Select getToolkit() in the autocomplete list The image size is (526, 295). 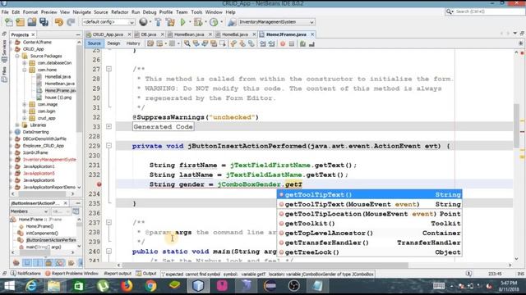pyautogui.click(x=369, y=224)
